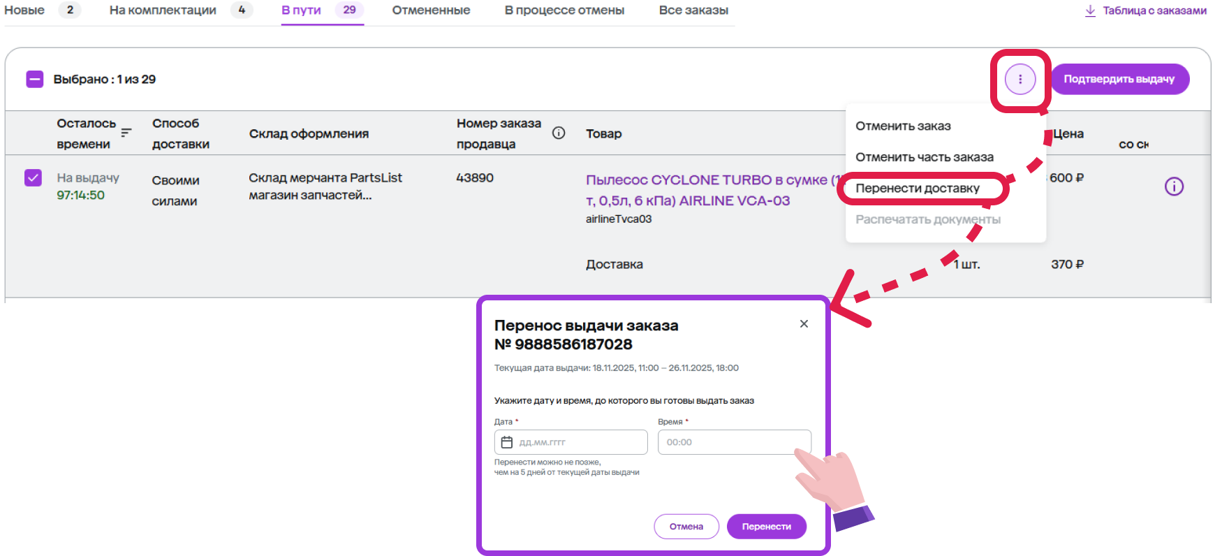
Task: Click calendar icon in date field
Action: click(x=507, y=442)
